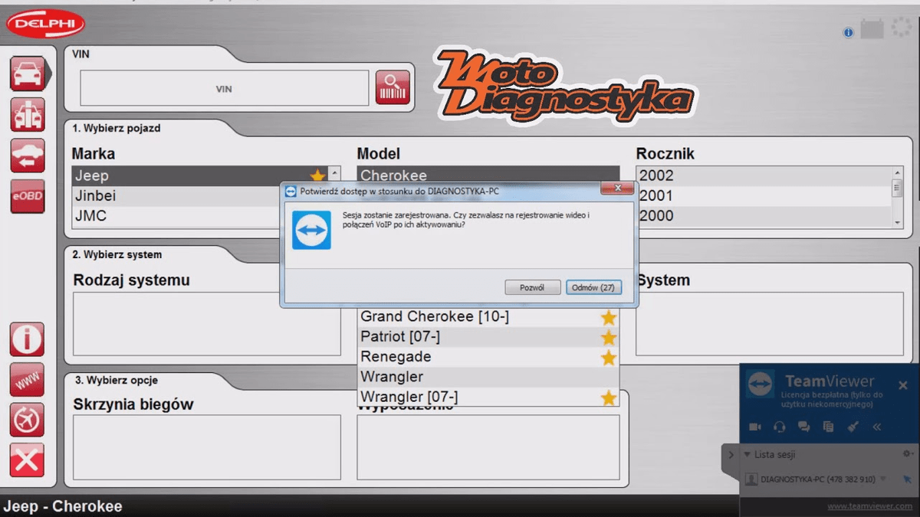920x517 pixels.
Task: Click the red X exit sidebar icon
Action: pyautogui.click(x=28, y=461)
